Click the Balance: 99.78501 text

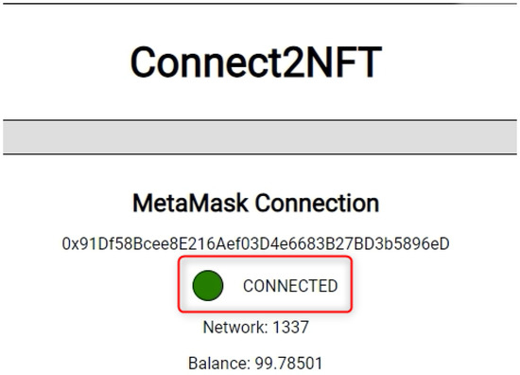click(255, 363)
